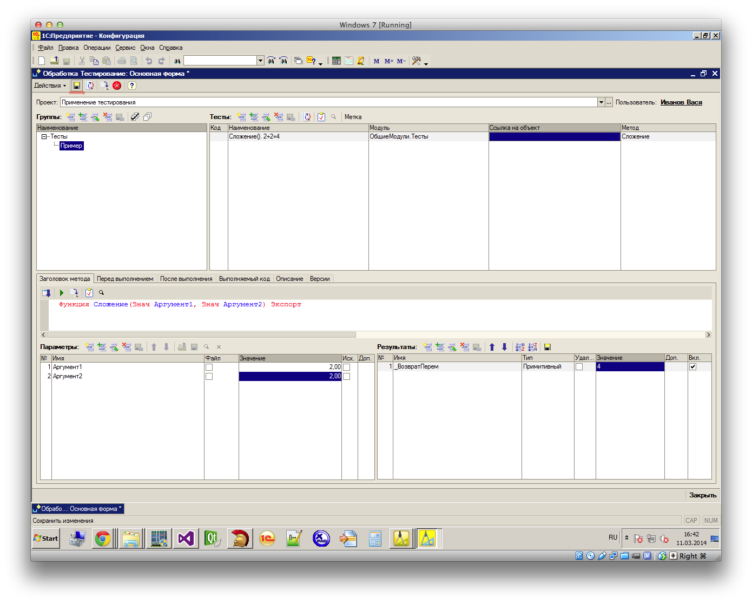Viewport: 752px width, 604px height.
Task: Add a new group in the Группы toolbar
Action: tap(71, 117)
